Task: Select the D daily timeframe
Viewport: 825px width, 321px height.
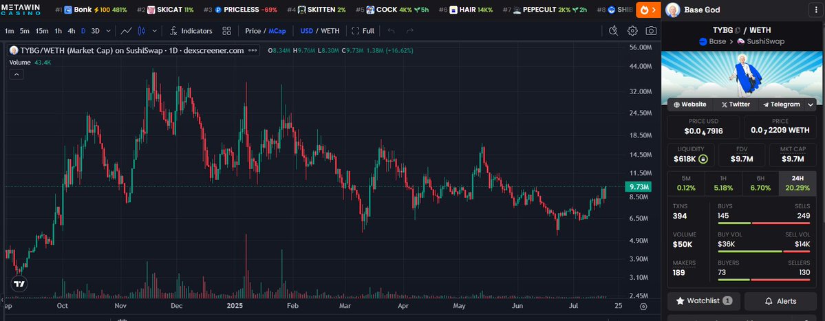Action: (83, 31)
